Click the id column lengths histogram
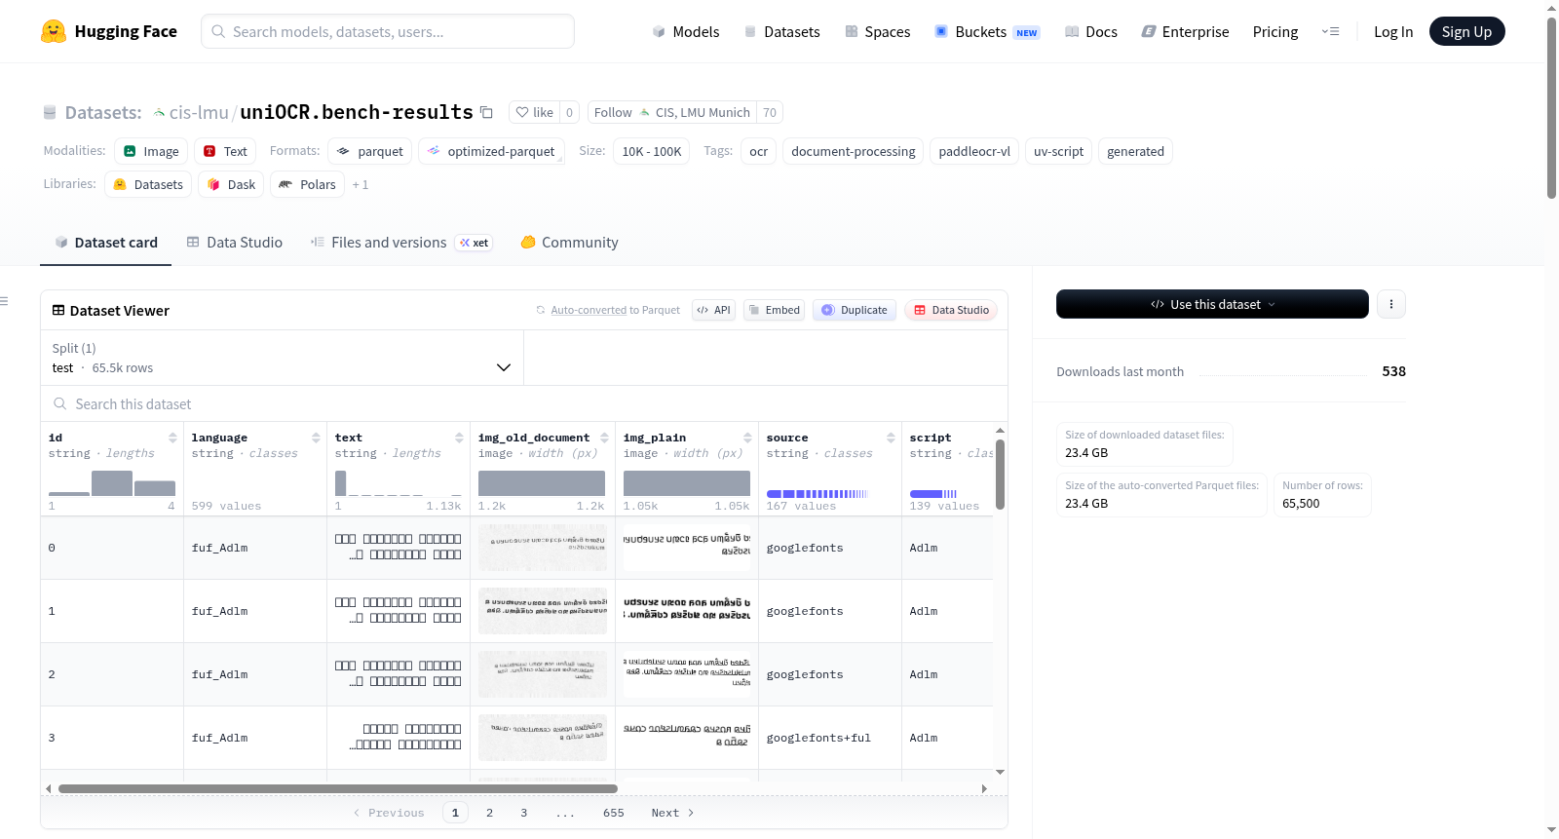Image resolution: width=1559 pixels, height=839 pixels. pos(112,483)
